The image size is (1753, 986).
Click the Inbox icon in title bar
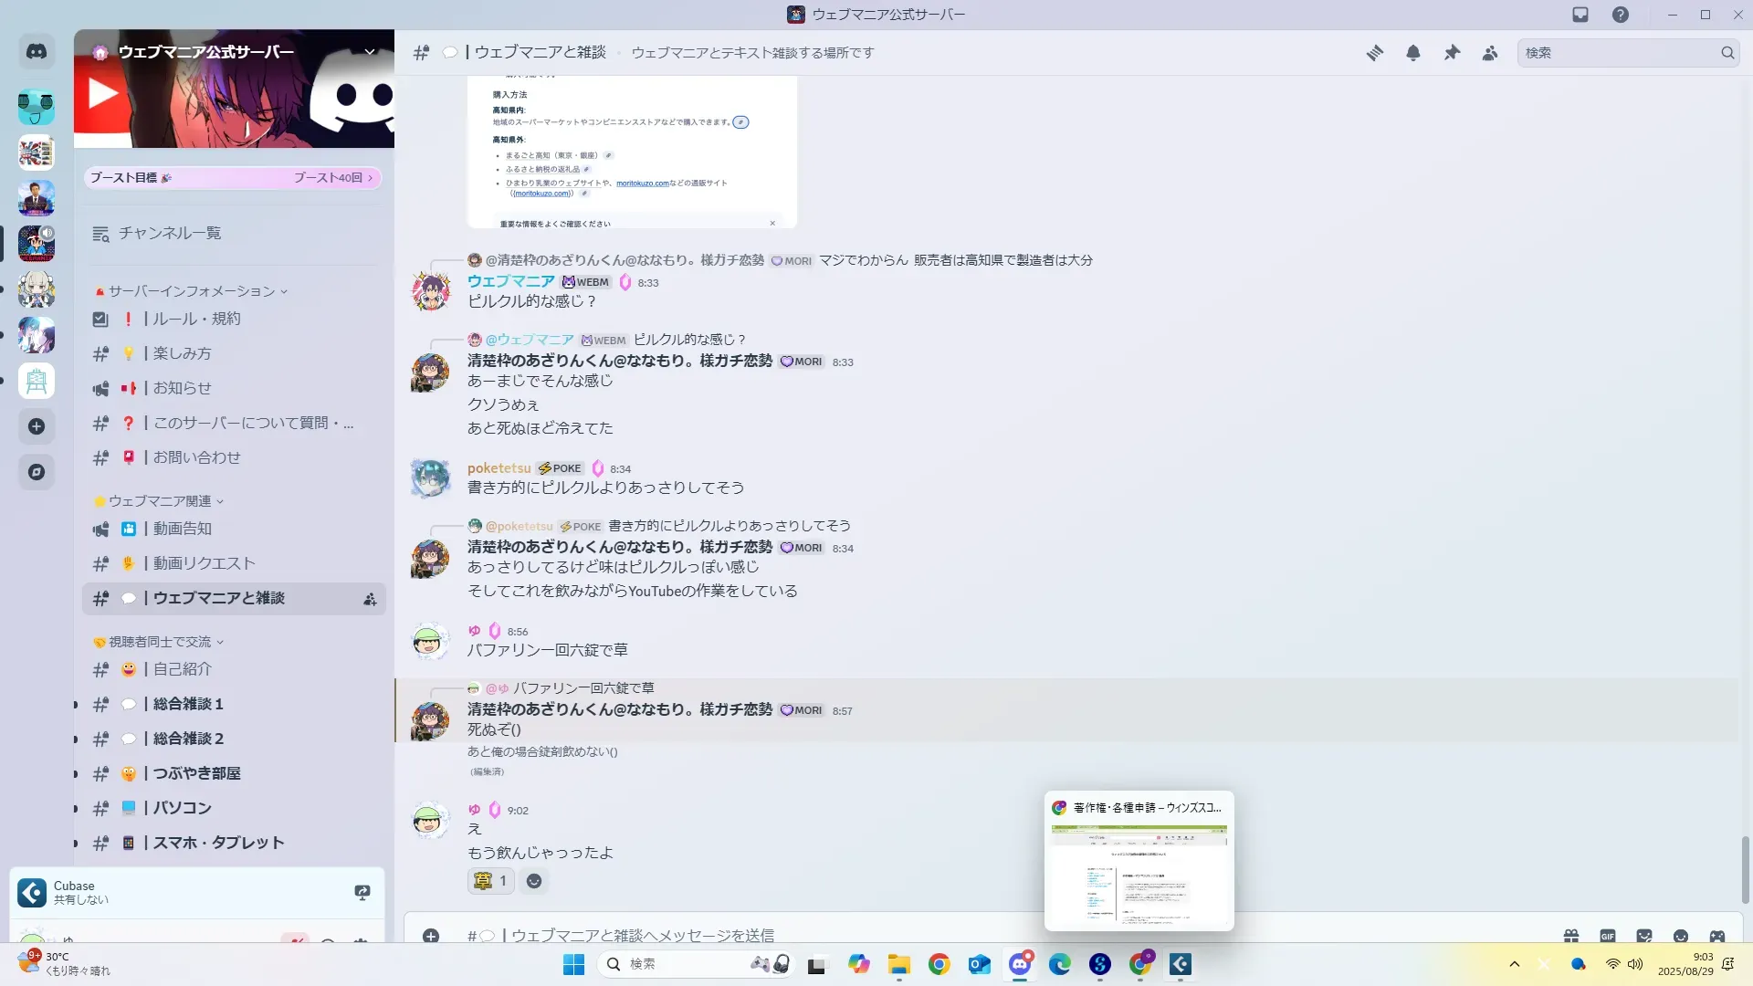[1580, 15]
